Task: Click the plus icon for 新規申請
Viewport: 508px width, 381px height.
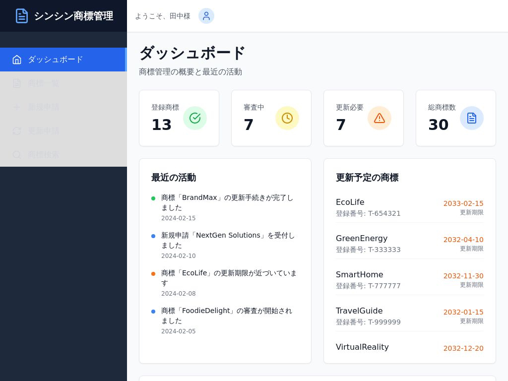Action: click(x=17, y=107)
